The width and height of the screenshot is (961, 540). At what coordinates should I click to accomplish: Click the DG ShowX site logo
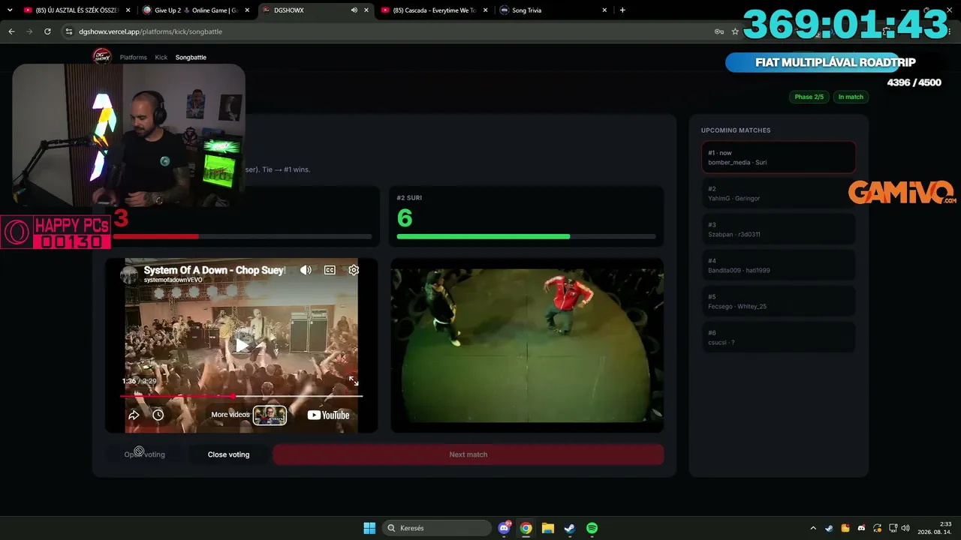click(x=101, y=57)
